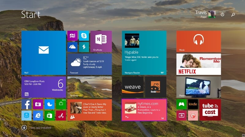Open the Hypable Nextgen Reader tile
The image size is (245, 137).
click(144, 53)
